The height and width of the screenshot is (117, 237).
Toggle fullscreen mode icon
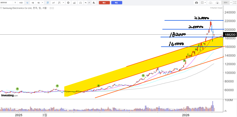235,3
